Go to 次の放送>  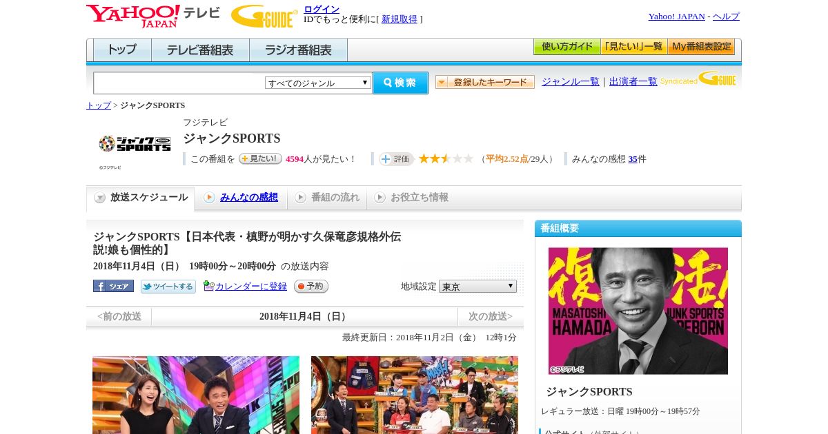point(491,316)
